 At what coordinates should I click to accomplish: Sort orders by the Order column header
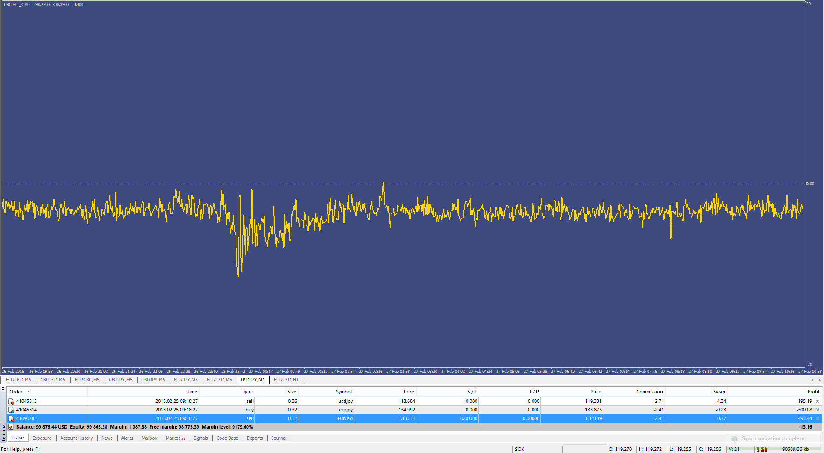16,392
